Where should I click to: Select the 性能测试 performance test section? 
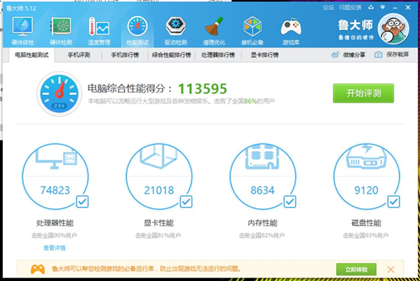[x=137, y=31]
